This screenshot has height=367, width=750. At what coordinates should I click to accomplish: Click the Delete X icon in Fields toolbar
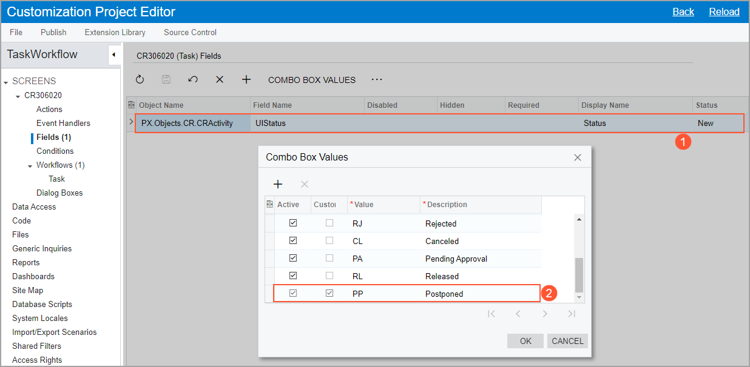point(220,79)
